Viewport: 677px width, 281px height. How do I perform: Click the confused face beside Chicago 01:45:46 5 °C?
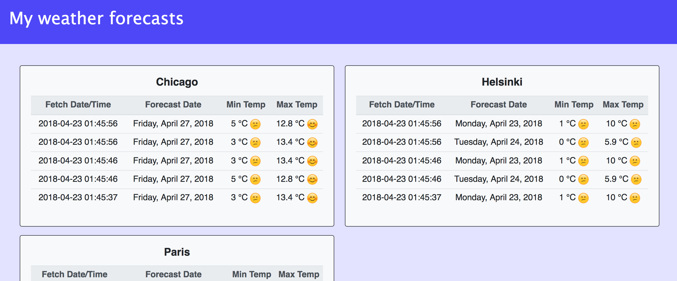click(x=255, y=179)
